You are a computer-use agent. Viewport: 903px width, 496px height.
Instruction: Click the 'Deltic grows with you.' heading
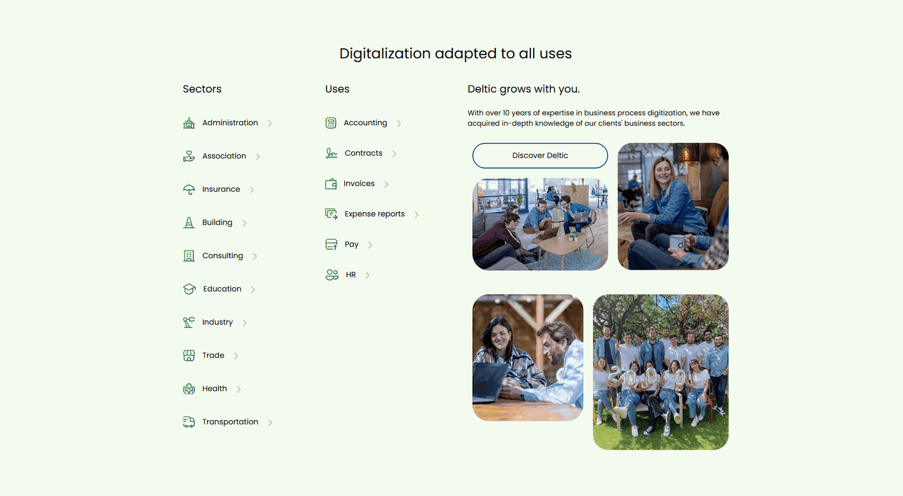pyautogui.click(x=524, y=89)
